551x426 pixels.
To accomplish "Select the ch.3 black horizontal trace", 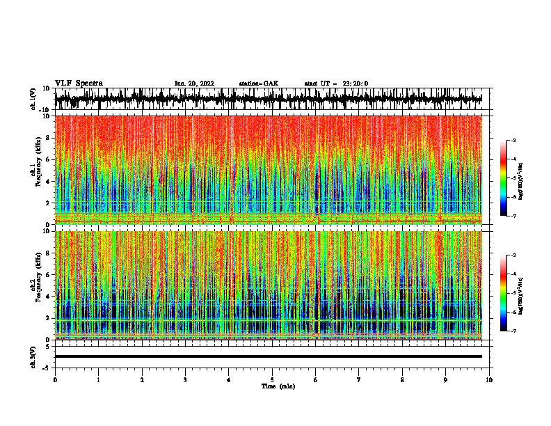I will [x=269, y=356].
